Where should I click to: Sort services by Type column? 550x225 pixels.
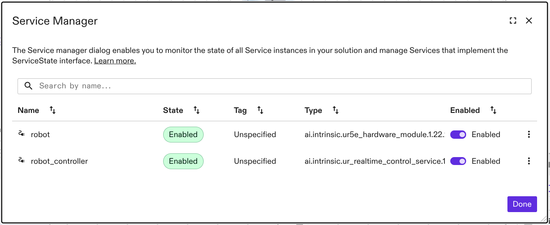[336, 110]
